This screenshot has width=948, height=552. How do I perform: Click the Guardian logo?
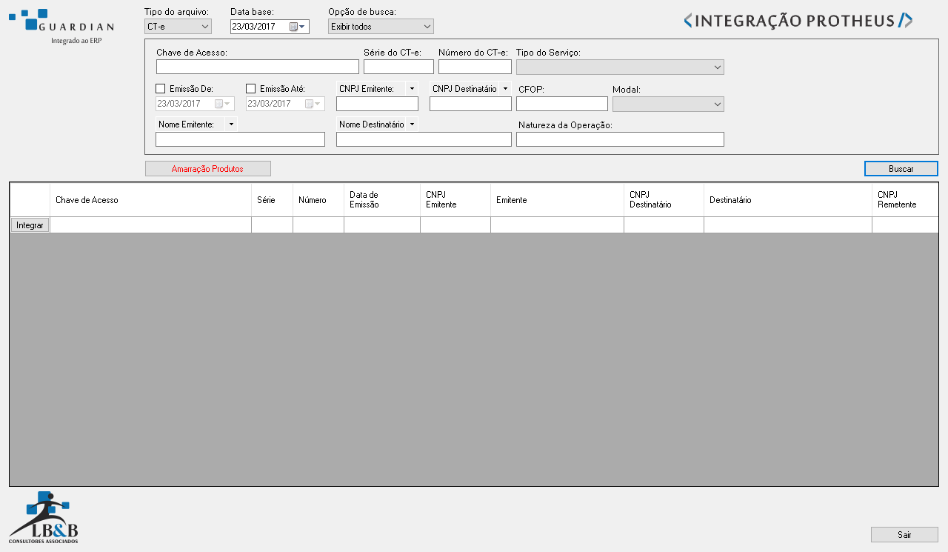61,26
